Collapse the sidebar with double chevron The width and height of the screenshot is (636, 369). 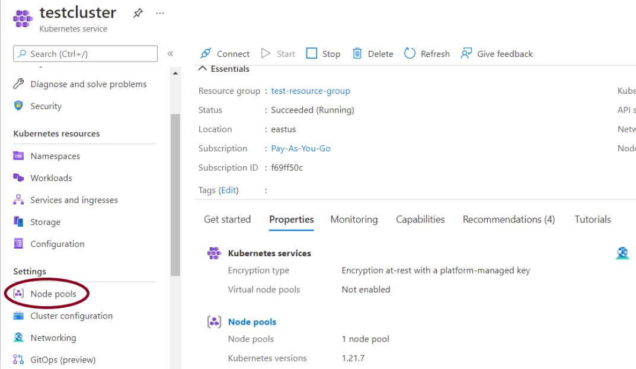tap(170, 53)
